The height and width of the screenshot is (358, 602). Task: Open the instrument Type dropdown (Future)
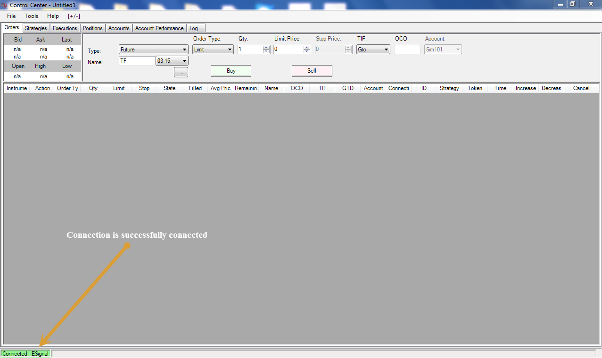[154, 50]
